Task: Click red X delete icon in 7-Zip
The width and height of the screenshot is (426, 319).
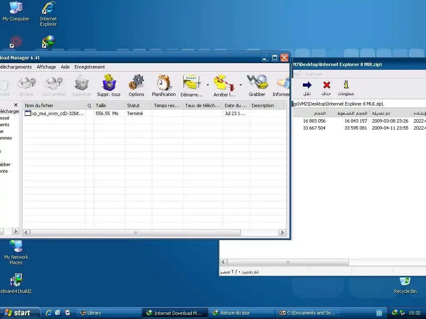Action: 326,88
